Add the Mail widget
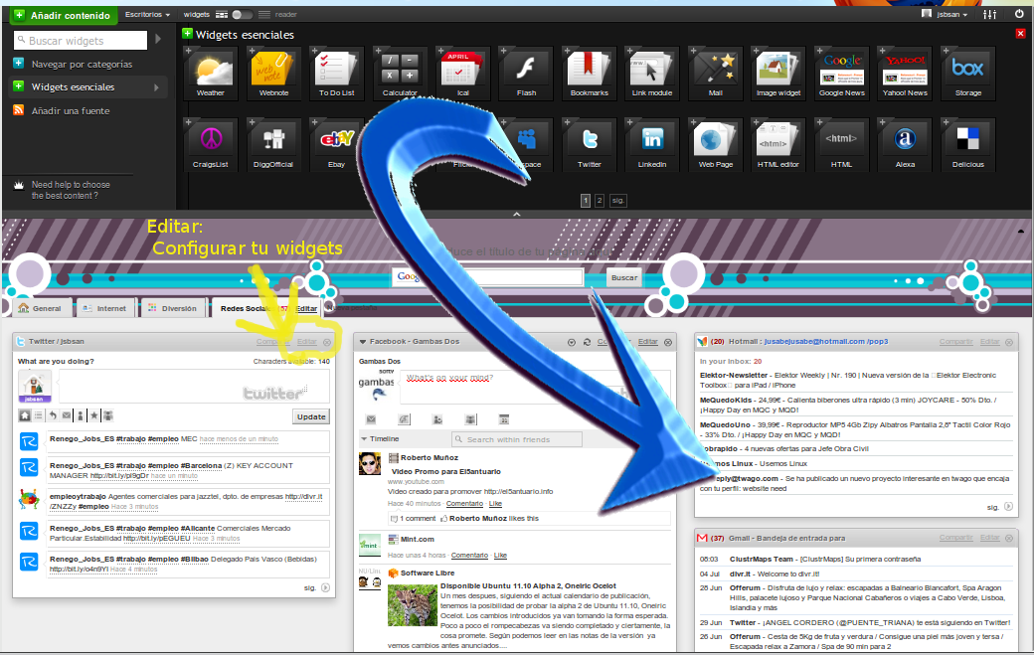The height and width of the screenshot is (655, 1034). click(x=716, y=74)
